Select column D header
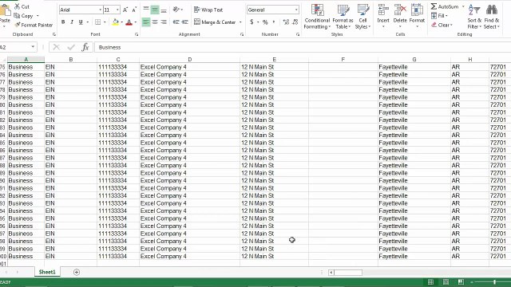The width and height of the screenshot is (511, 287). [x=190, y=59]
